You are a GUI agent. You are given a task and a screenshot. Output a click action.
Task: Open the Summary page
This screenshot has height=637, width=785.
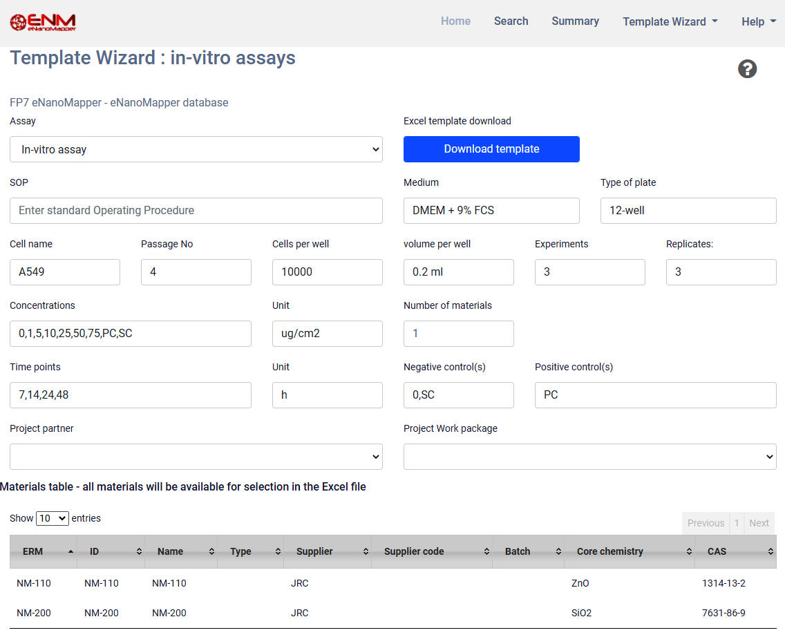pyautogui.click(x=575, y=21)
